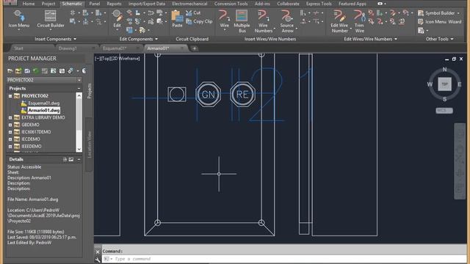Click the viewport label [-][Top][2D Wireframe]
Image resolution: width=470 pixels, height=264 pixels.
(x=117, y=59)
